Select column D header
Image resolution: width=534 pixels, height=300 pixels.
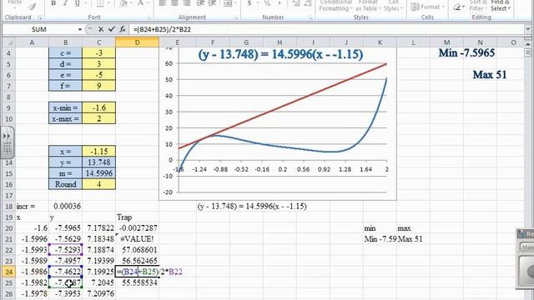tap(137, 42)
